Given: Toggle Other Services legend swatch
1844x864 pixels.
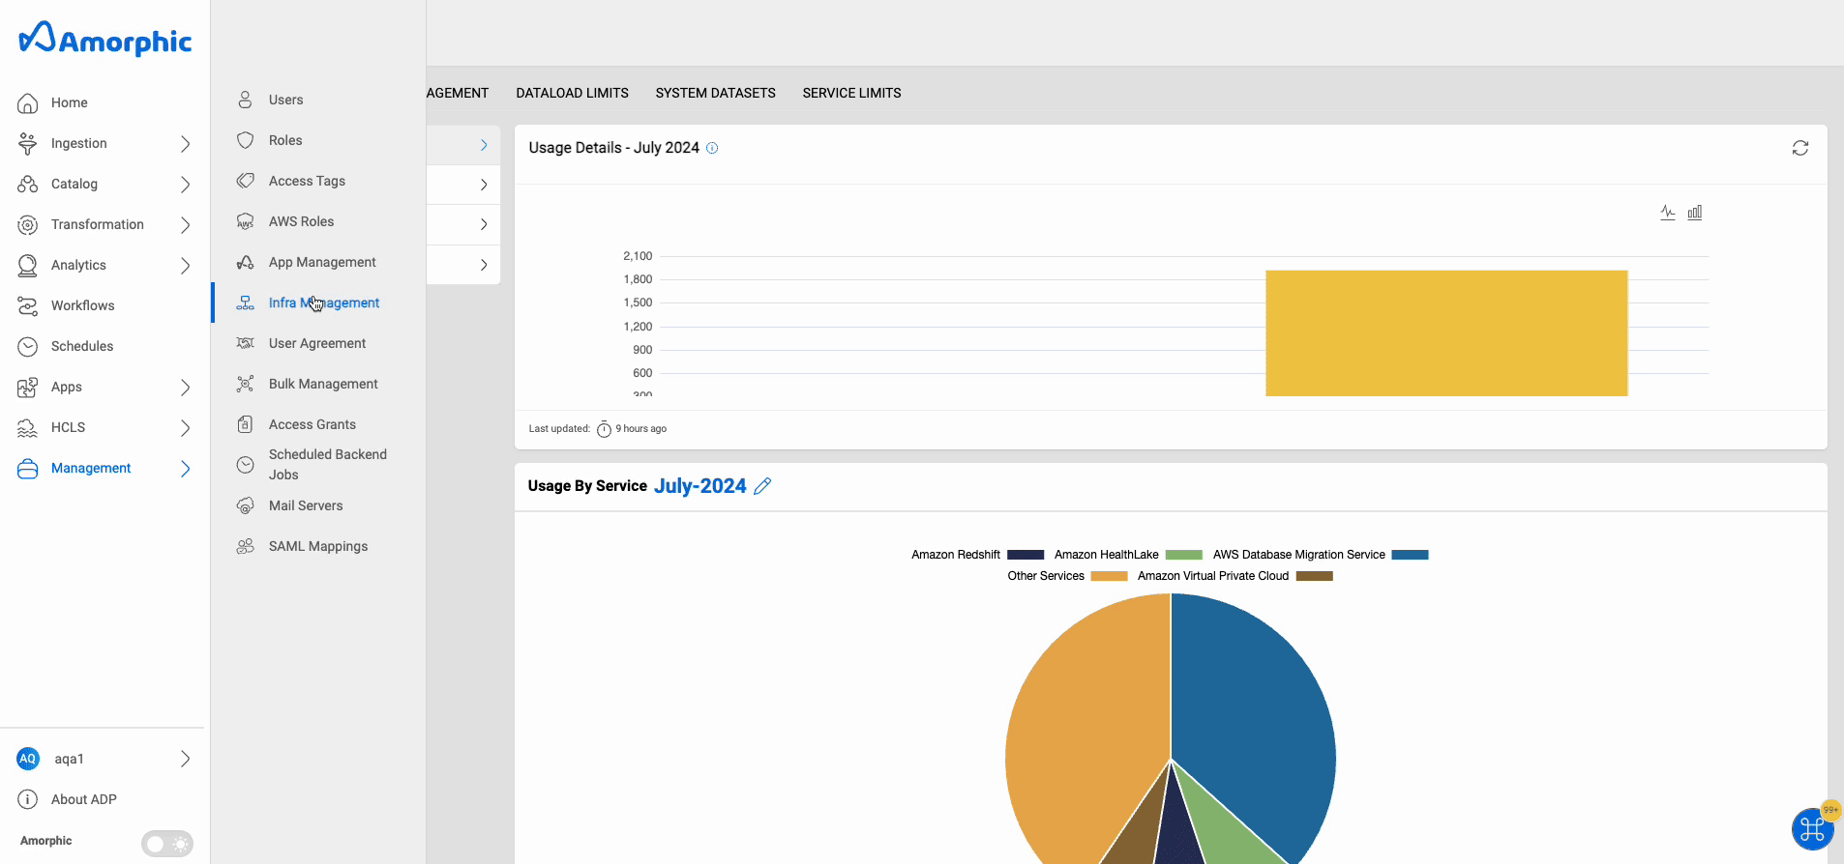Looking at the screenshot, I should click(1110, 576).
